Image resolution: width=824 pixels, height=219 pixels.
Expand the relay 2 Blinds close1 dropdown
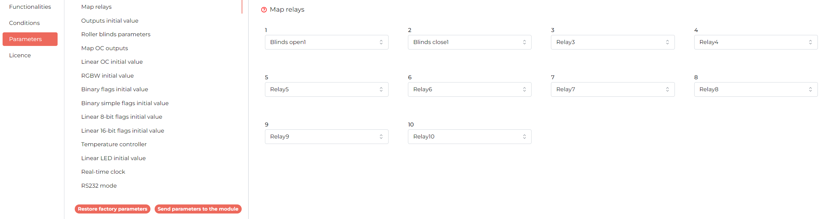click(469, 42)
